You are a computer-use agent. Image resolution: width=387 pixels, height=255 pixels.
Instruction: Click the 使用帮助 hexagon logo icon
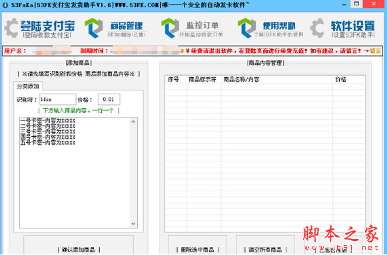246,28
